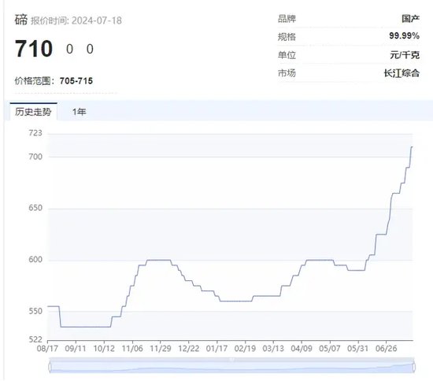This screenshot has height=381, width=433.
Task: Click the 700 y-axis label
Action: coord(35,157)
